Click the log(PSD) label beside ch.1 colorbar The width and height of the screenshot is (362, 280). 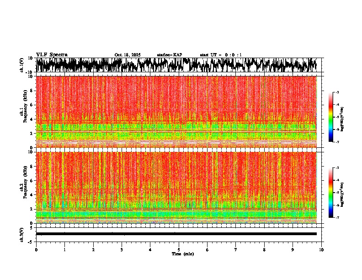[342, 119]
